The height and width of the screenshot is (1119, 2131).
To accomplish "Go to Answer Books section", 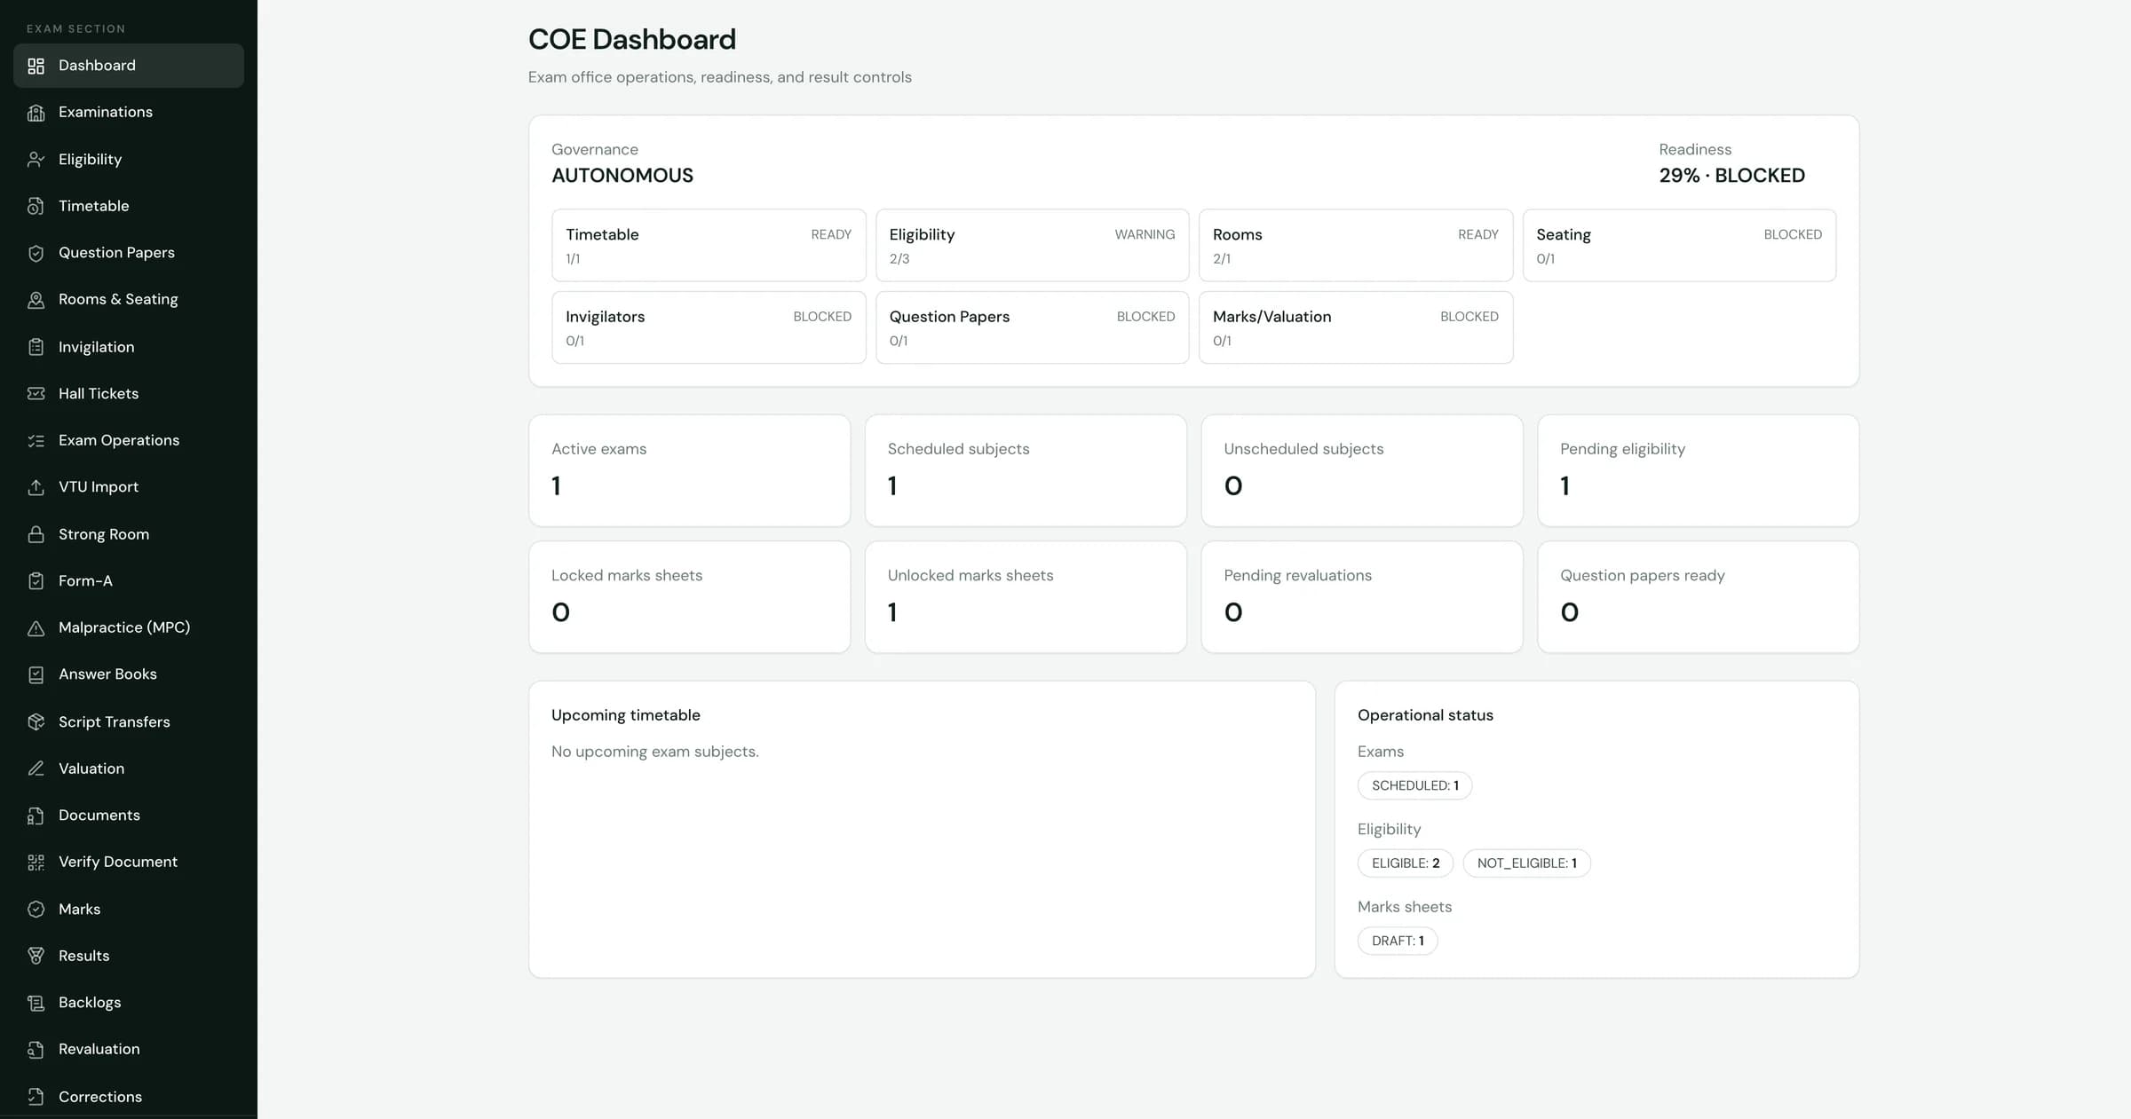I will (129, 674).
